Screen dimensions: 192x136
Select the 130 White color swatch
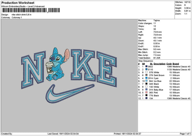(x=146, y=87)
